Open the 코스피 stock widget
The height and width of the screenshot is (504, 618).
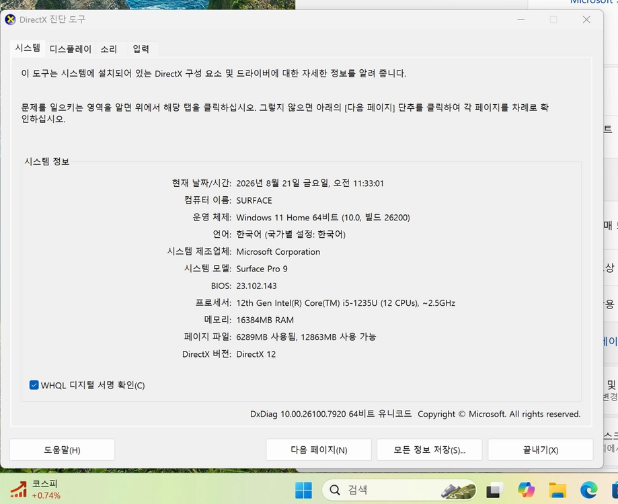[x=36, y=489]
